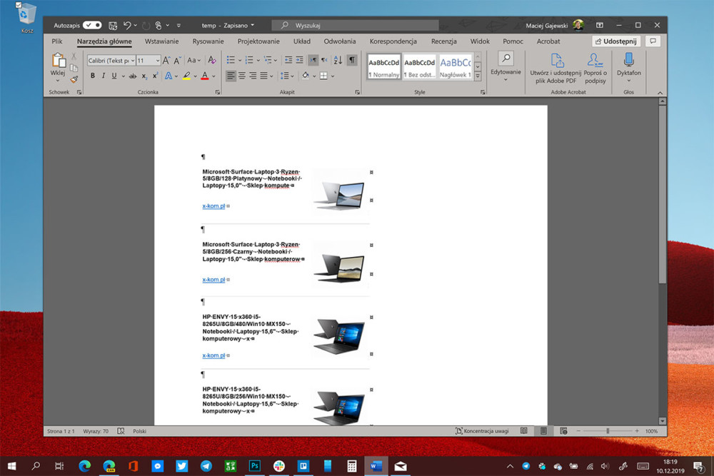Open the ribbon display options icon
Viewport: 714px width, 476px height.
[599, 25]
